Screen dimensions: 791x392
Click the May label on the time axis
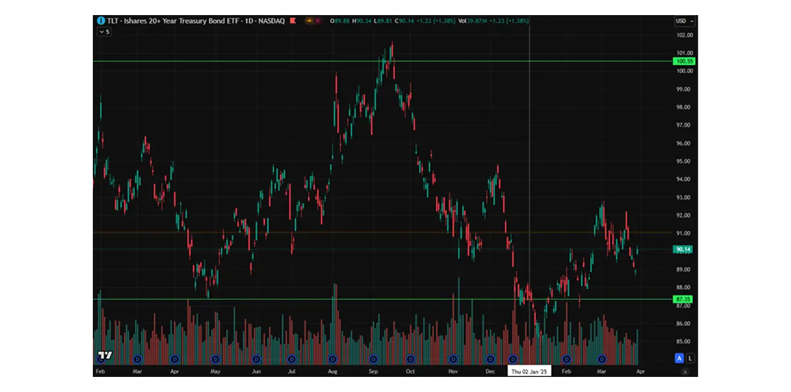point(215,372)
